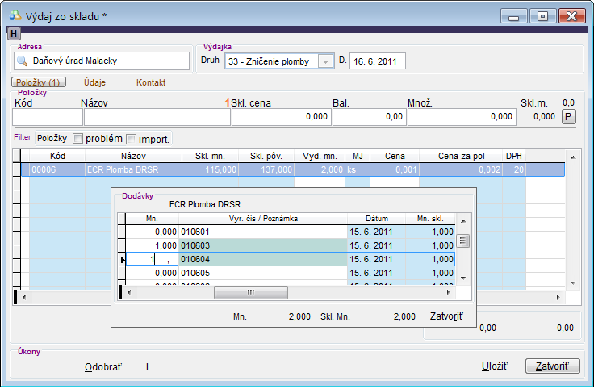Open the Druh dropdown list
This screenshot has width=594, height=389.
click(325, 61)
